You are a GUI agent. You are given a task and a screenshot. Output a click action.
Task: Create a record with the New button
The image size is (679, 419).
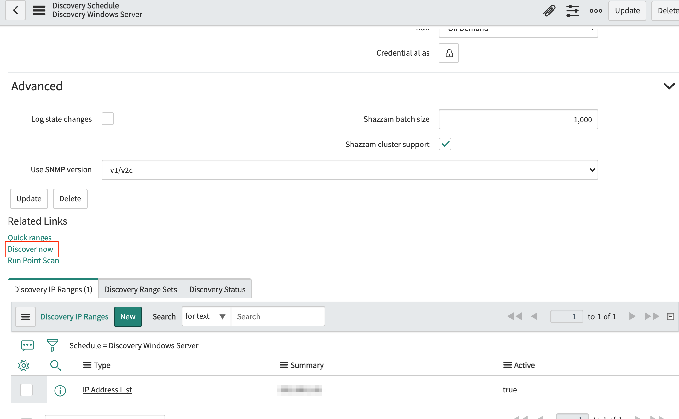pos(128,316)
